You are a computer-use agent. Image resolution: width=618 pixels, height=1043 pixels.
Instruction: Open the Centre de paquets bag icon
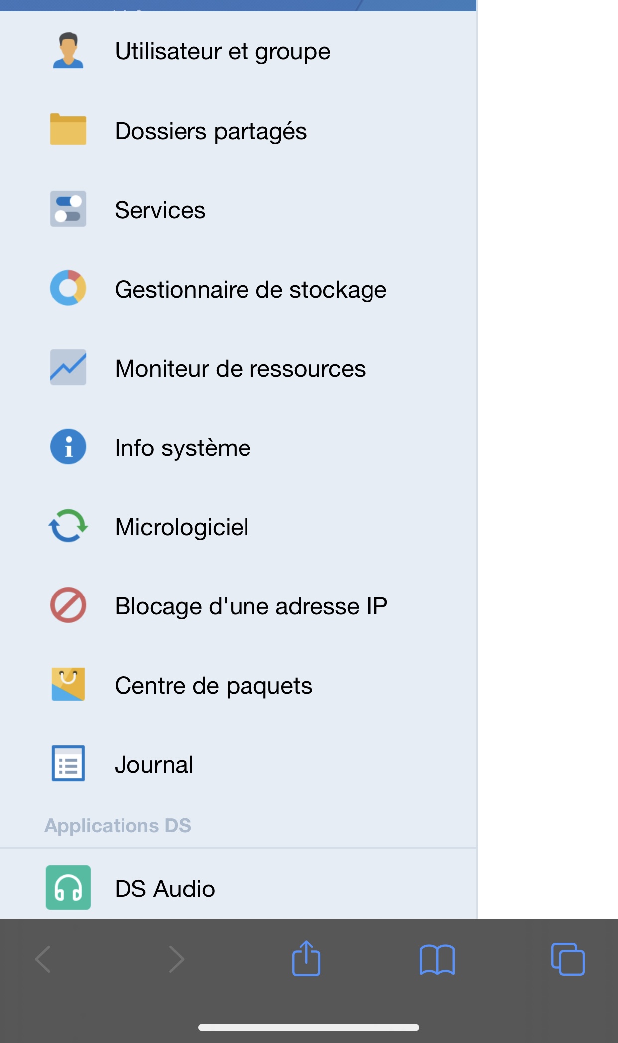click(x=68, y=685)
